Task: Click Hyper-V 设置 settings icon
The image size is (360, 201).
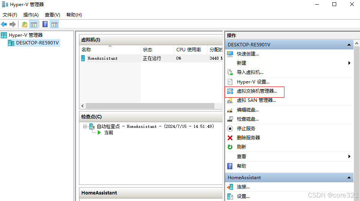Action: [x=230, y=82]
